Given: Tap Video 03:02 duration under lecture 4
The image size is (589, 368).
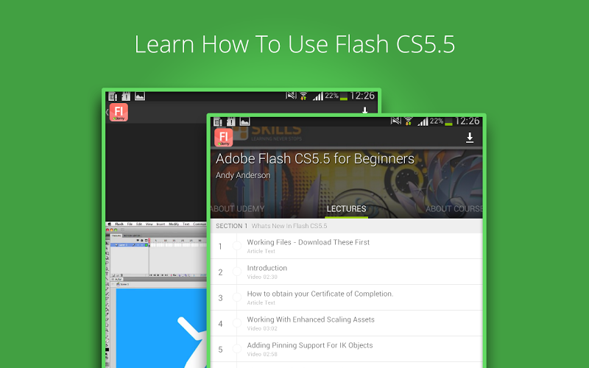Looking at the screenshot, I should (262, 328).
